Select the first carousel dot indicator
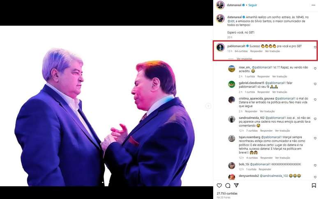318x199 pixels. (x=103, y=183)
